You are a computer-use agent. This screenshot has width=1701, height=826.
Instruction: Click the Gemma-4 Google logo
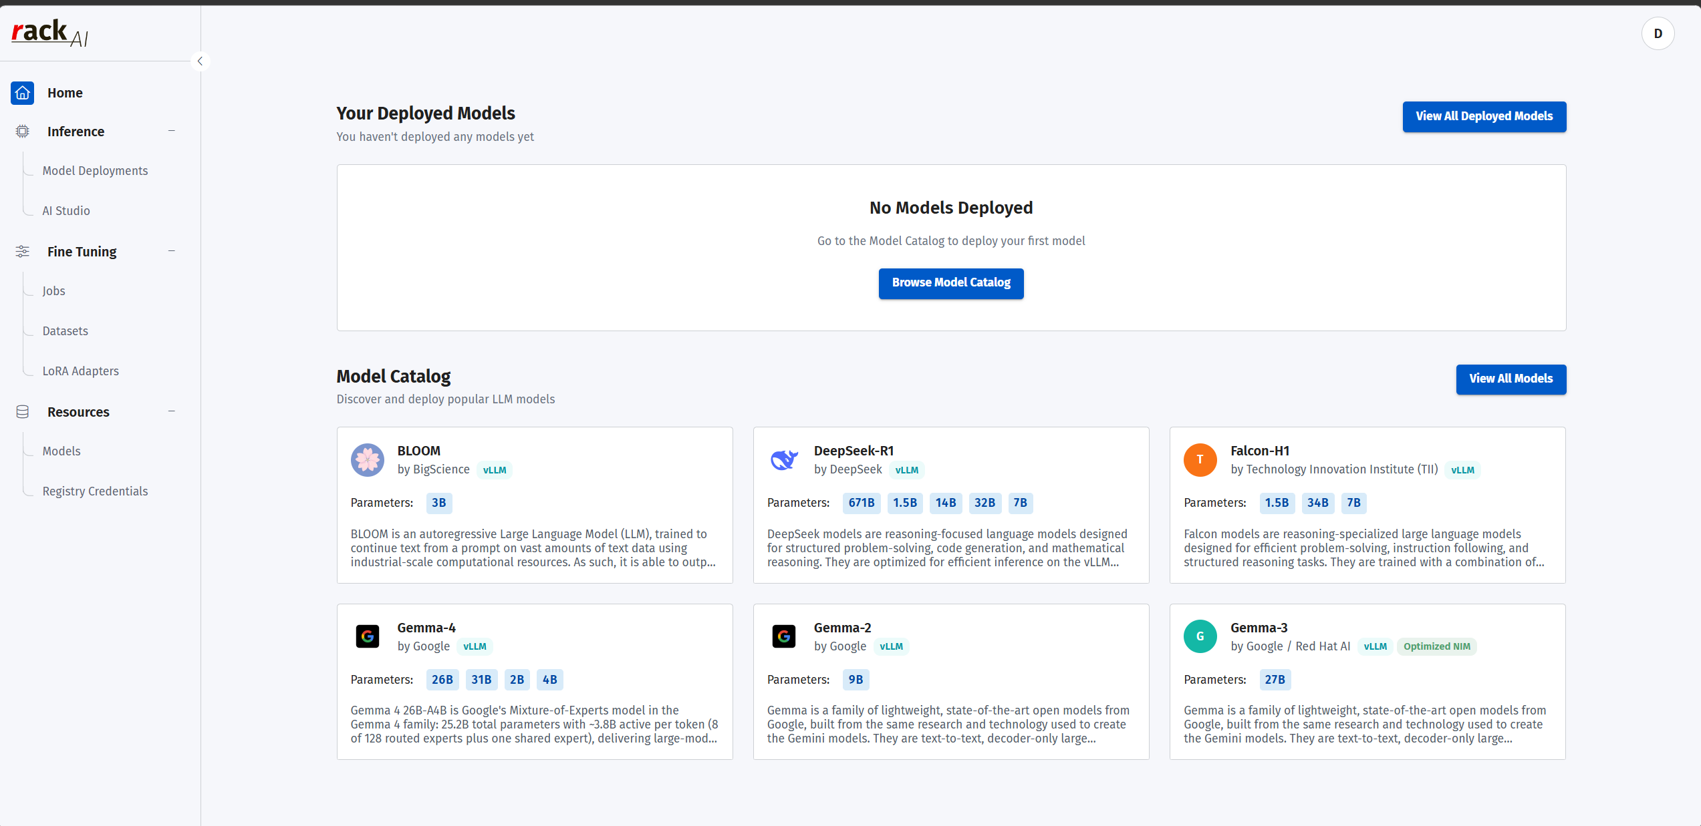click(x=368, y=636)
